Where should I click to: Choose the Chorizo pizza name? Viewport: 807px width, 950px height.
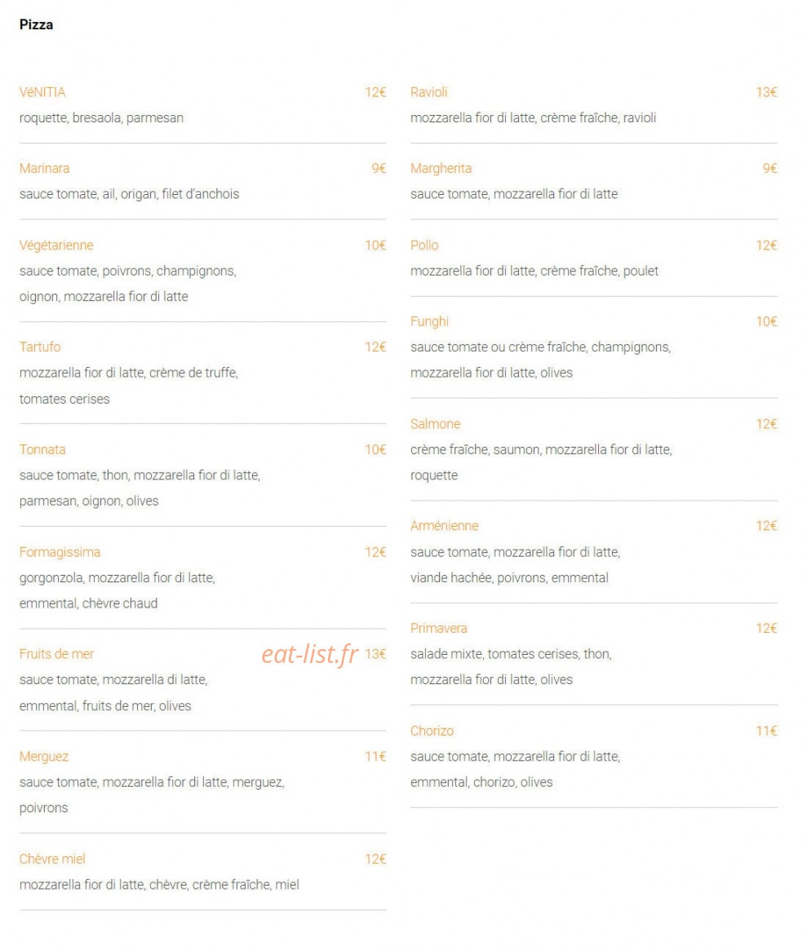click(x=432, y=731)
